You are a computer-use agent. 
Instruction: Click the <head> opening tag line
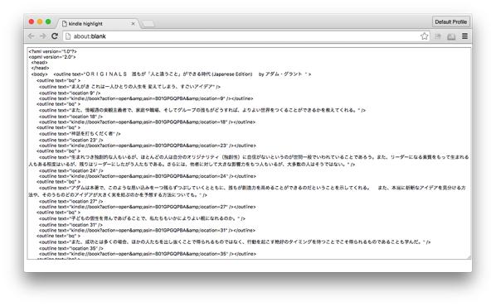[x=39, y=63]
